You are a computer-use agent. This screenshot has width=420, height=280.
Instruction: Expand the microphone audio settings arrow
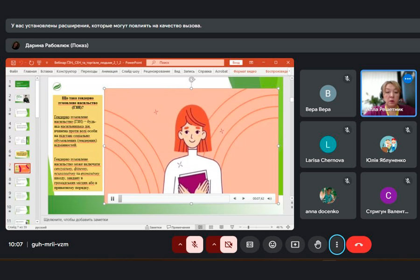pos(180,245)
